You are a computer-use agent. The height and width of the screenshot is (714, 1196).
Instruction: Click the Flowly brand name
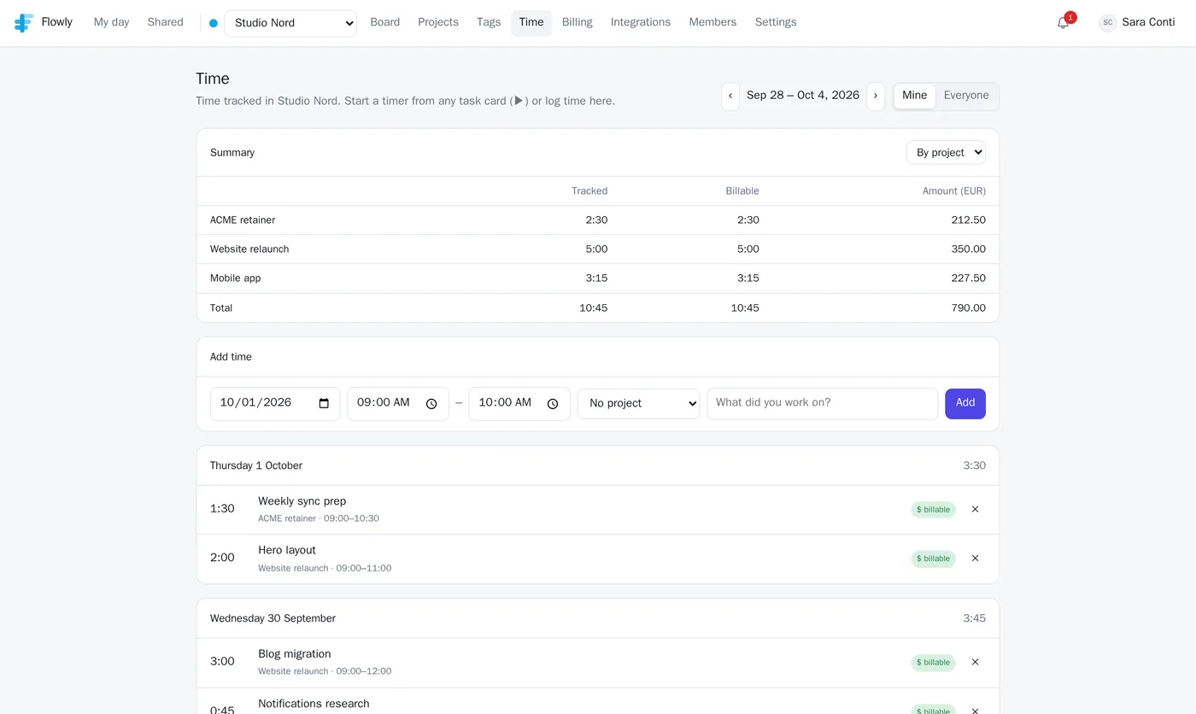pyautogui.click(x=57, y=23)
